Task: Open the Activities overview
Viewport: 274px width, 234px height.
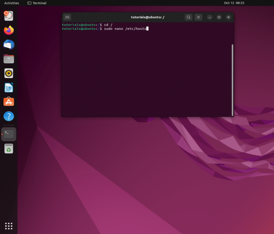Action: [12, 3]
